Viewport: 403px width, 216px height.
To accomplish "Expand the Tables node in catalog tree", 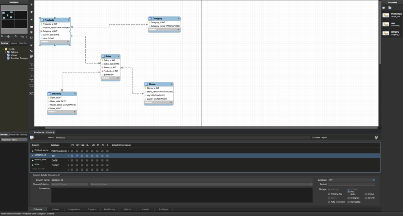I will click(x=6, y=52).
